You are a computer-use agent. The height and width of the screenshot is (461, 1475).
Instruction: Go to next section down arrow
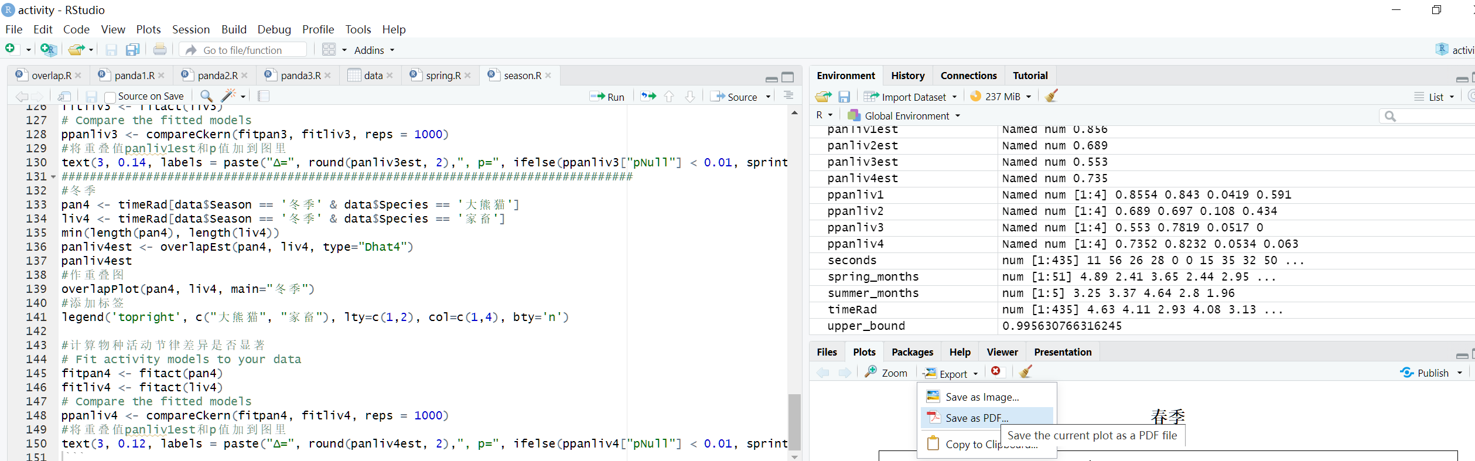[x=690, y=96]
